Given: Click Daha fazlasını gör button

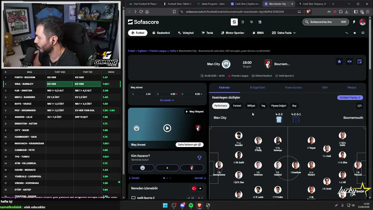Looking at the screenshot, I should point(189,145).
